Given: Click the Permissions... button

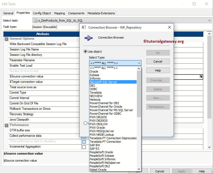Looking at the screenshot, I should [x=158, y=107].
